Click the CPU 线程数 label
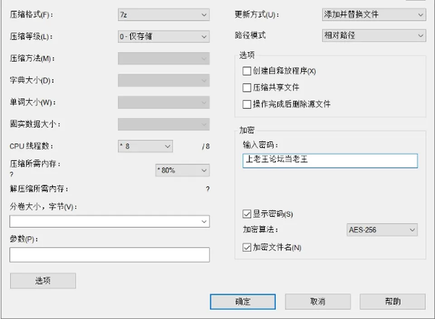 coord(31,146)
